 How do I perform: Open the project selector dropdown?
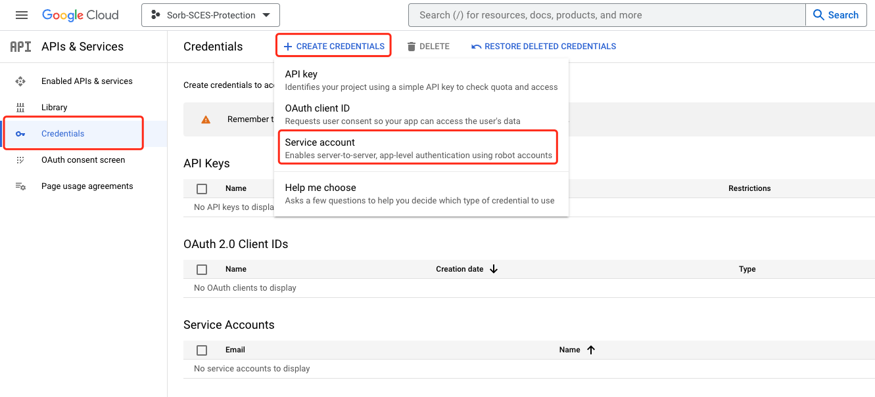click(x=210, y=14)
